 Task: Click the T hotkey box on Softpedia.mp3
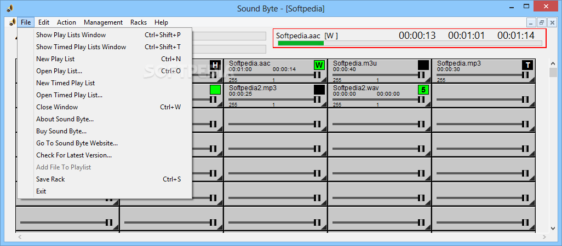527,65
